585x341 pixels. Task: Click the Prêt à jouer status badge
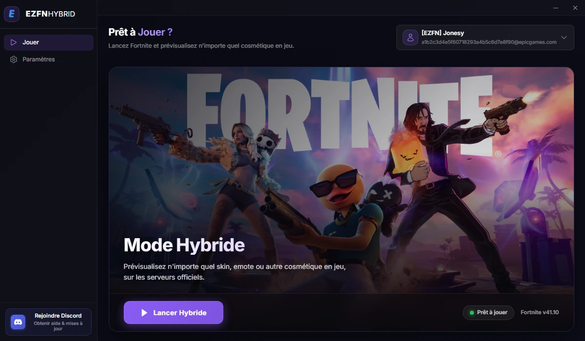pyautogui.click(x=488, y=313)
